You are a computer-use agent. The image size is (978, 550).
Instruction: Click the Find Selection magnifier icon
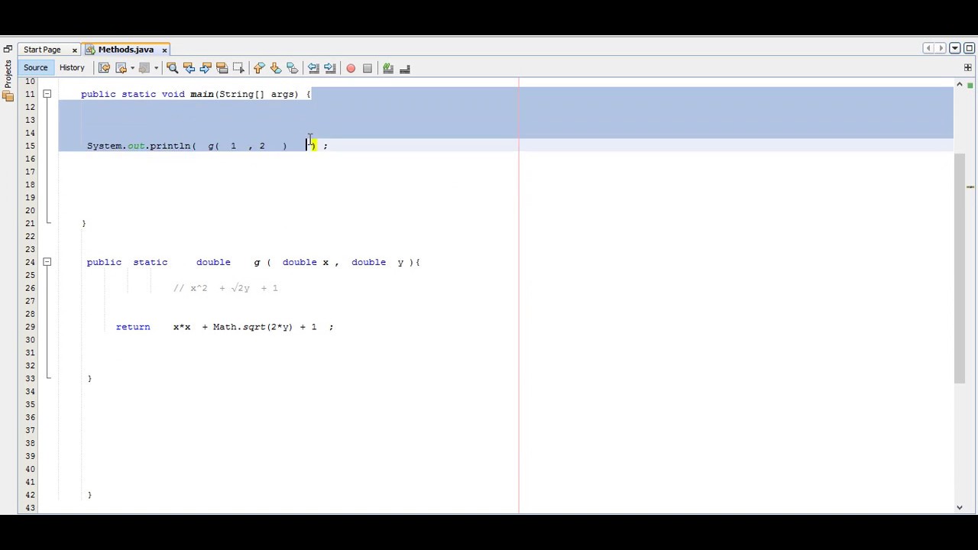tap(172, 68)
